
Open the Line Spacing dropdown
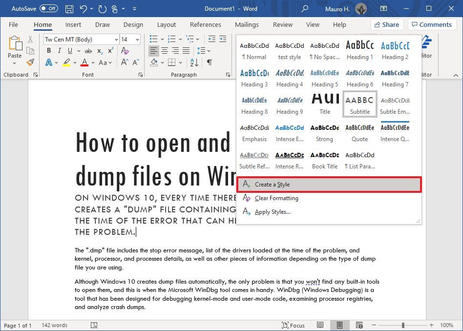[203, 50]
